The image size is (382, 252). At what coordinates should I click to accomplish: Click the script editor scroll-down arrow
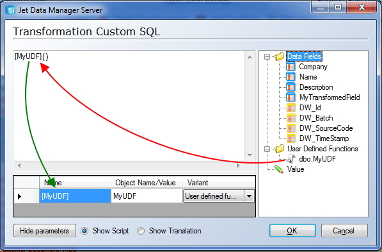[x=250, y=155]
